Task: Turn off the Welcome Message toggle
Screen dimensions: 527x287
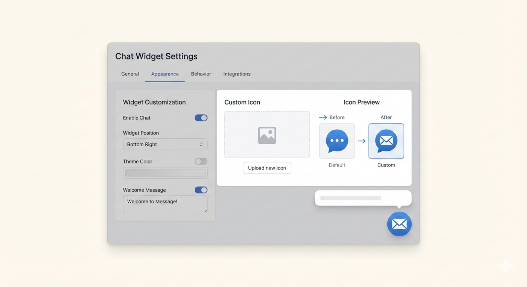Action: 201,190
